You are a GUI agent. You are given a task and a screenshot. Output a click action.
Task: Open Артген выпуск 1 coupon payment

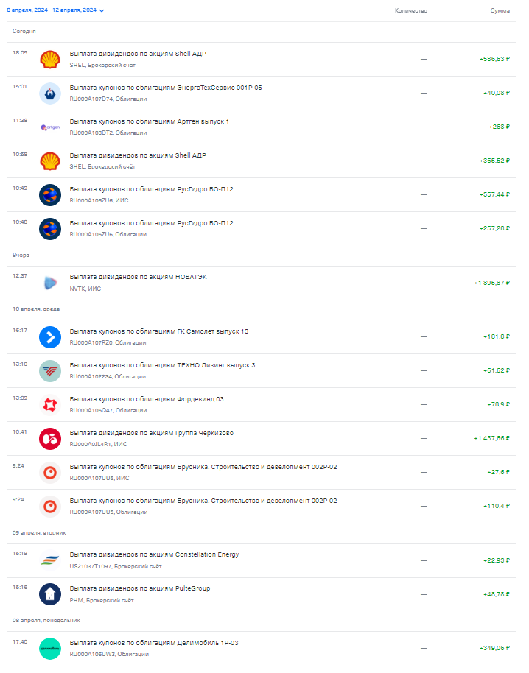click(262, 127)
